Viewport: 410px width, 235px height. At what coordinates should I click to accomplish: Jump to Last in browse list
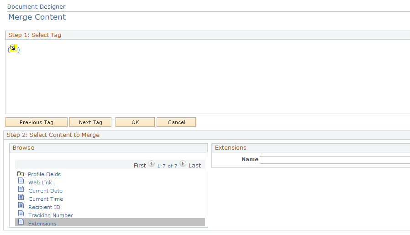point(194,166)
